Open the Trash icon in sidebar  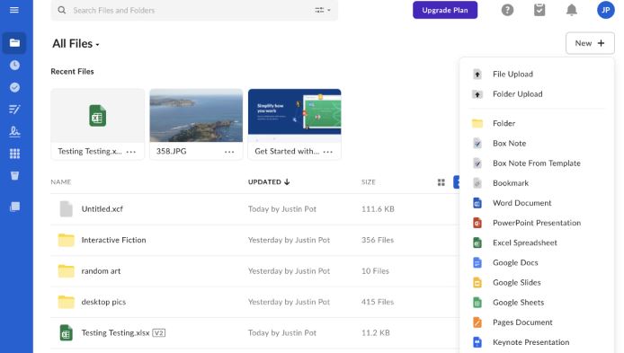[x=14, y=176]
